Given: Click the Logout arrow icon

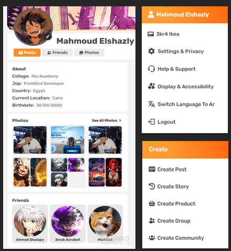Looking at the screenshot, I should pos(151,122).
